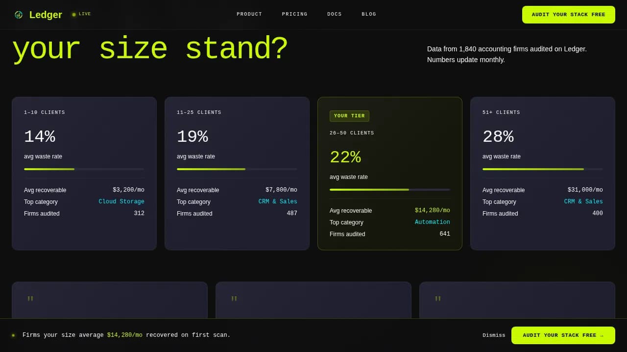The width and height of the screenshot is (627, 352).
Task: Click the Ledger logo icon
Action: 19,15
